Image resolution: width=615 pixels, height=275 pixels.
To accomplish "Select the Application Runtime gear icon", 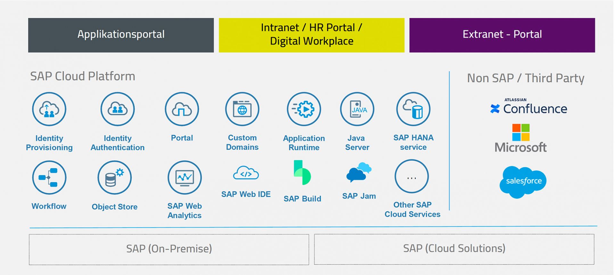I will (x=304, y=109).
